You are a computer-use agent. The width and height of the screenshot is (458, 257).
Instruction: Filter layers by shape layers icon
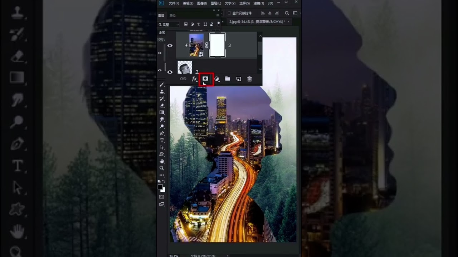pos(205,24)
